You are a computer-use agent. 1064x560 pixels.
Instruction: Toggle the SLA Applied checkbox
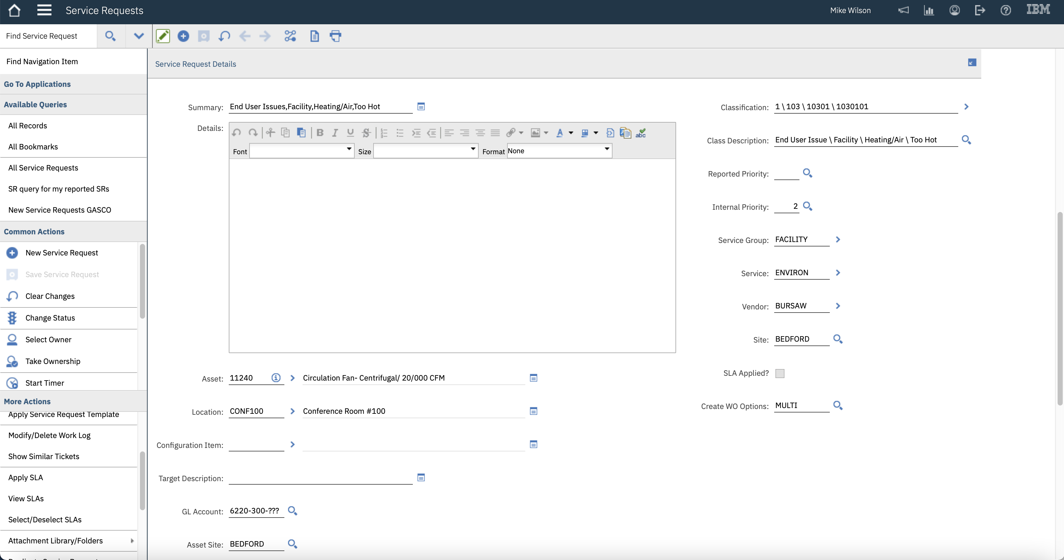[779, 373]
